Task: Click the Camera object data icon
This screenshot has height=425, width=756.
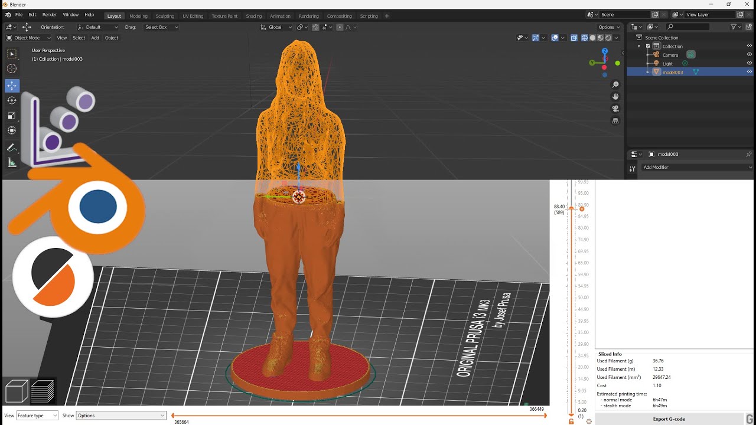Action: click(x=690, y=55)
